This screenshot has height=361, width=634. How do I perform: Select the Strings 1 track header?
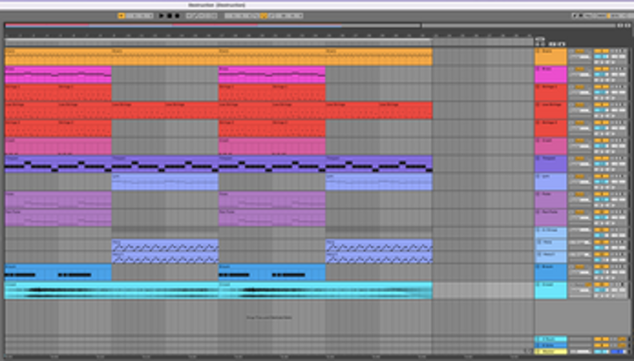click(x=553, y=86)
